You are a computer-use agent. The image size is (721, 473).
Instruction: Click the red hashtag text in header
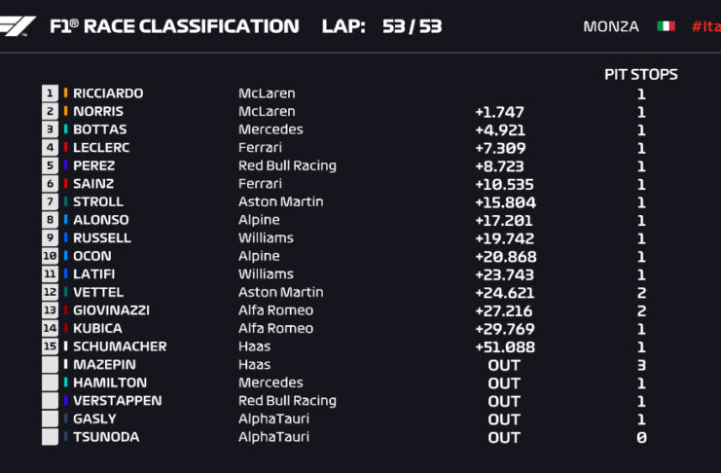click(704, 26)
